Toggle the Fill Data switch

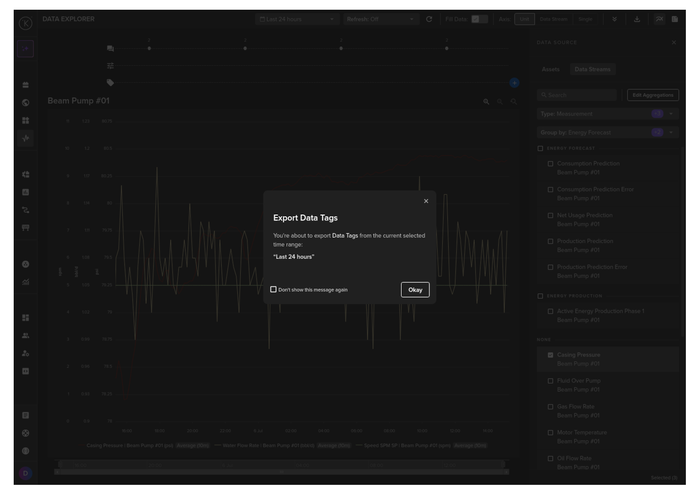pos(479,19)
